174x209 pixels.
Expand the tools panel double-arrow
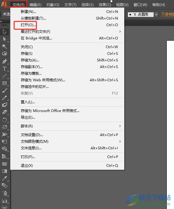(x=1, y=21)
